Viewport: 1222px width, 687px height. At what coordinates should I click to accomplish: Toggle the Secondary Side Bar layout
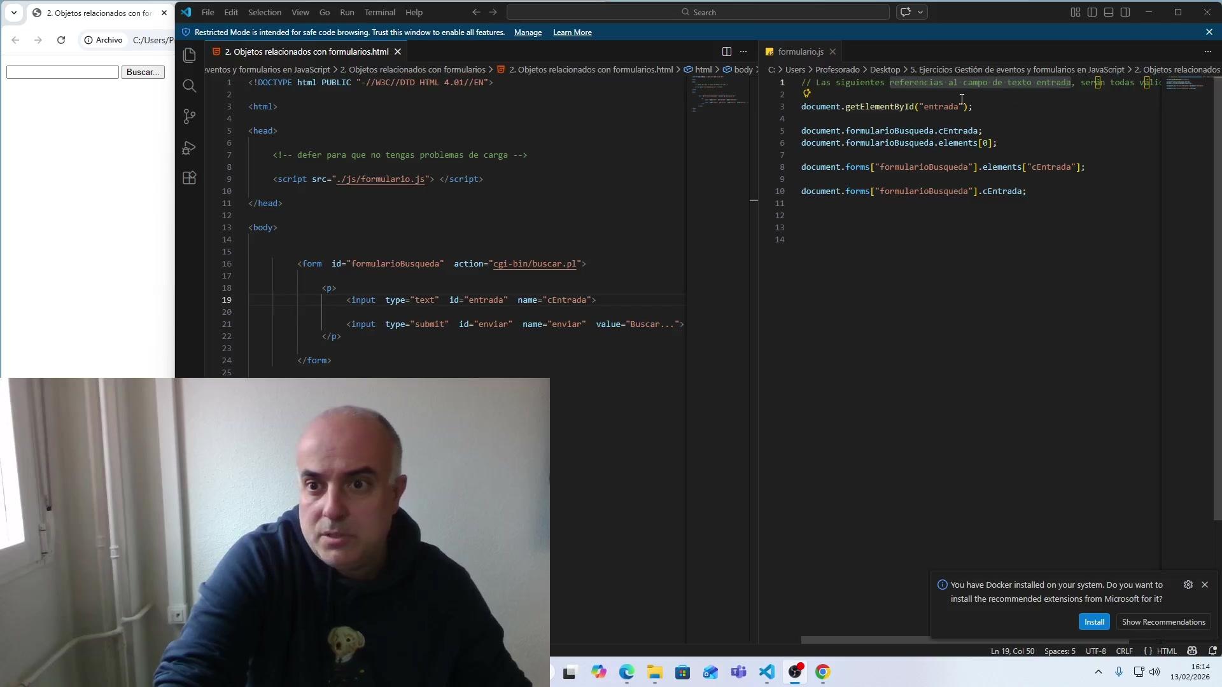pos(1125,12)
